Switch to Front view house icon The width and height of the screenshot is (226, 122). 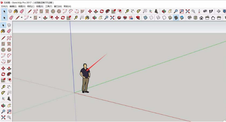pos(201,18)
